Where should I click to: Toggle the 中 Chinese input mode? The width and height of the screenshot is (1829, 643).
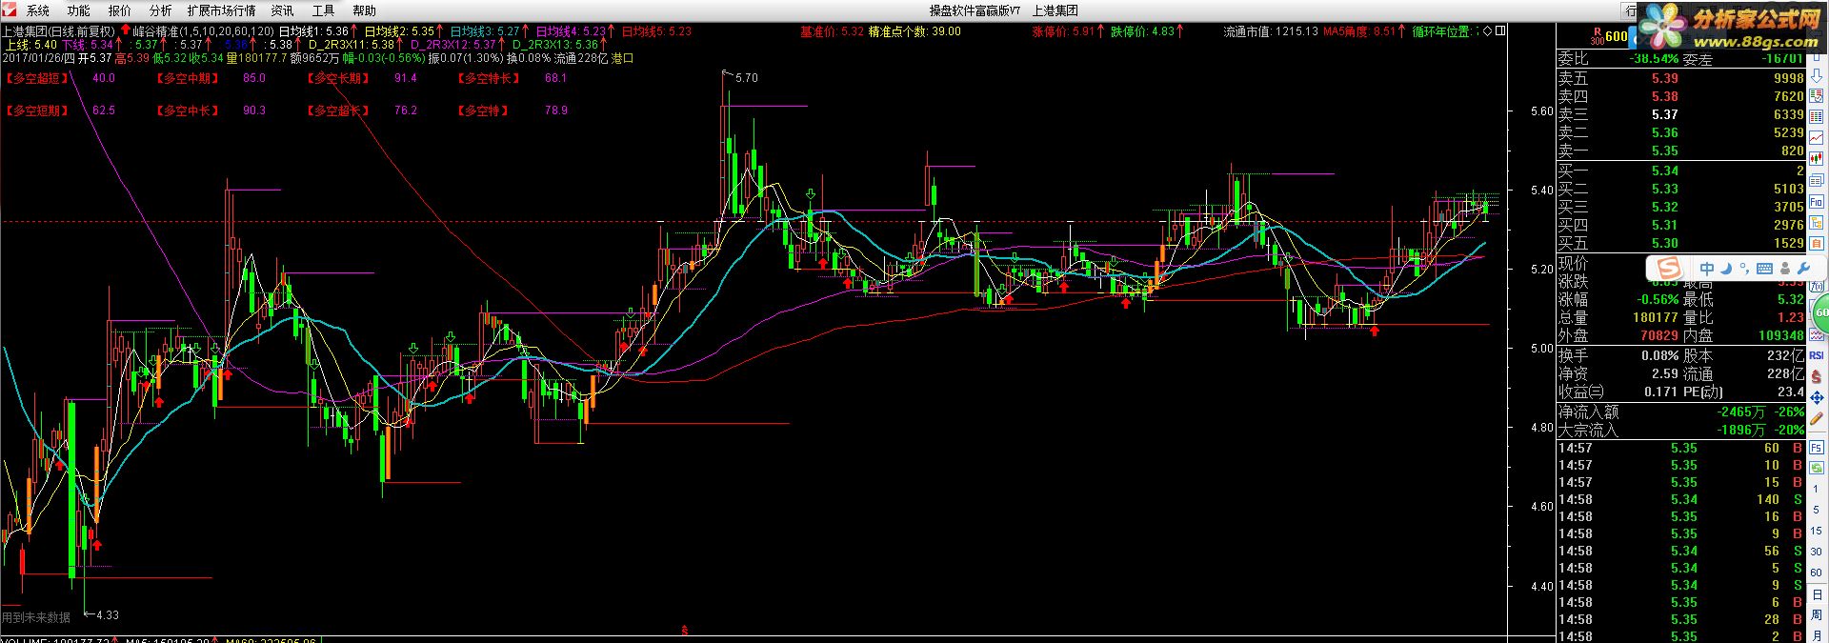coord(1707,269)
